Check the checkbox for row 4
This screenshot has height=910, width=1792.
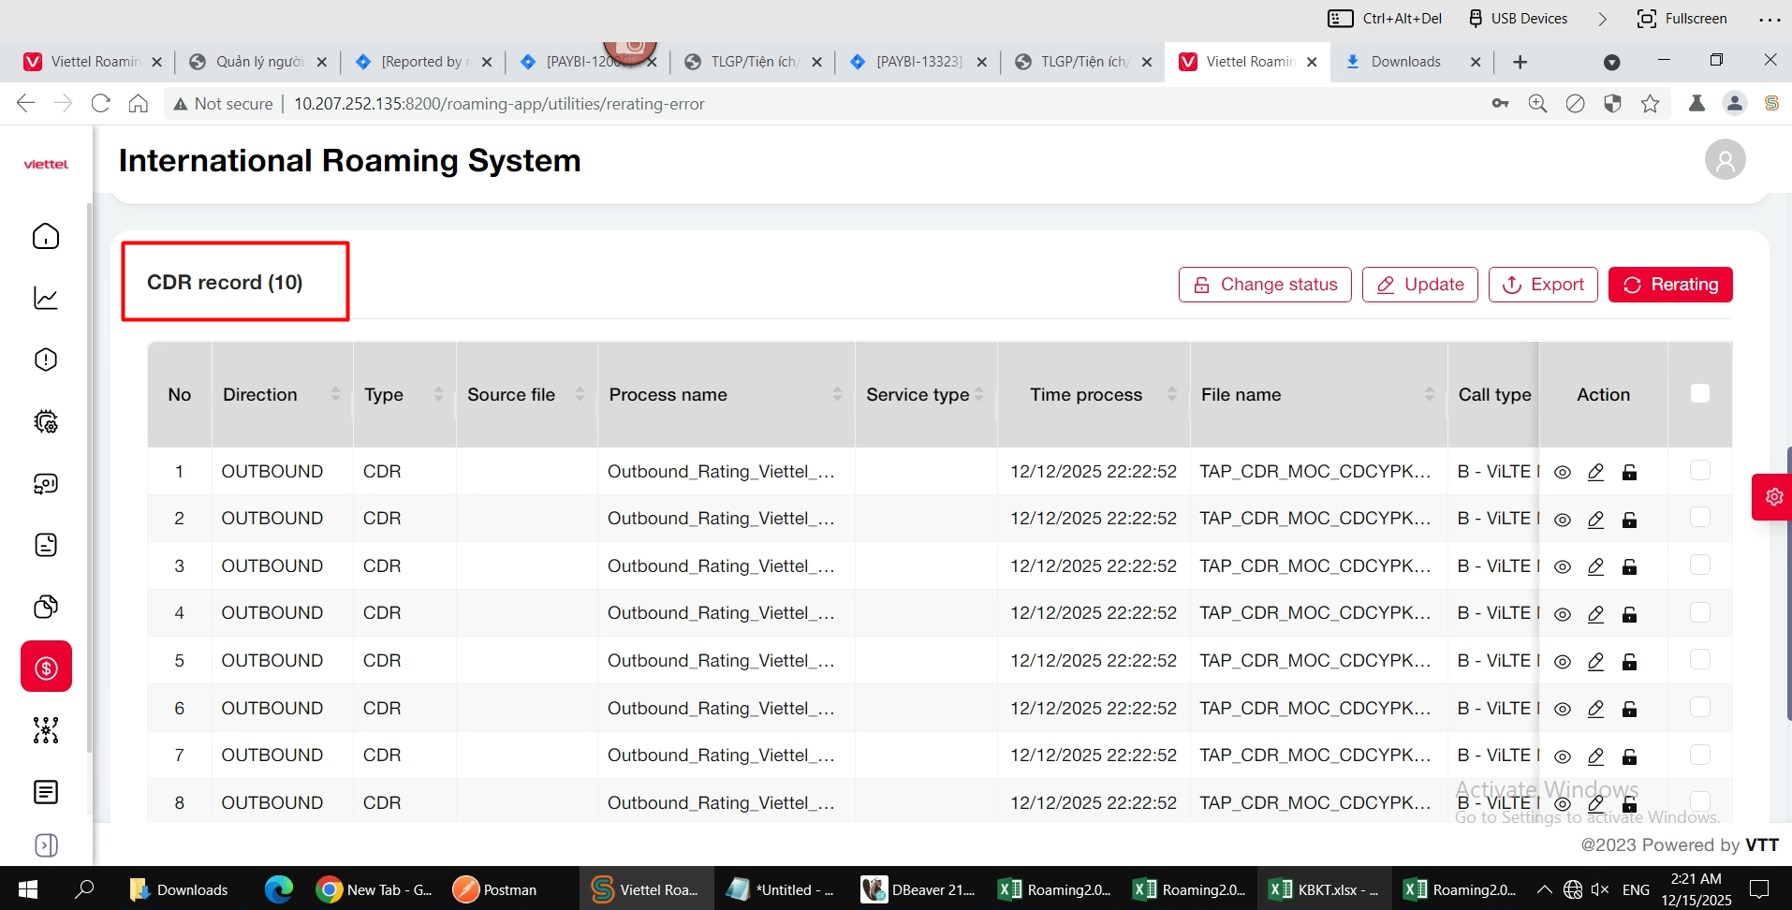click(x=1699, y=612)
